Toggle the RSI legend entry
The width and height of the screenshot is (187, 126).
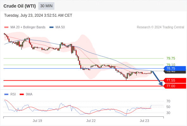[x=10, y=94]
